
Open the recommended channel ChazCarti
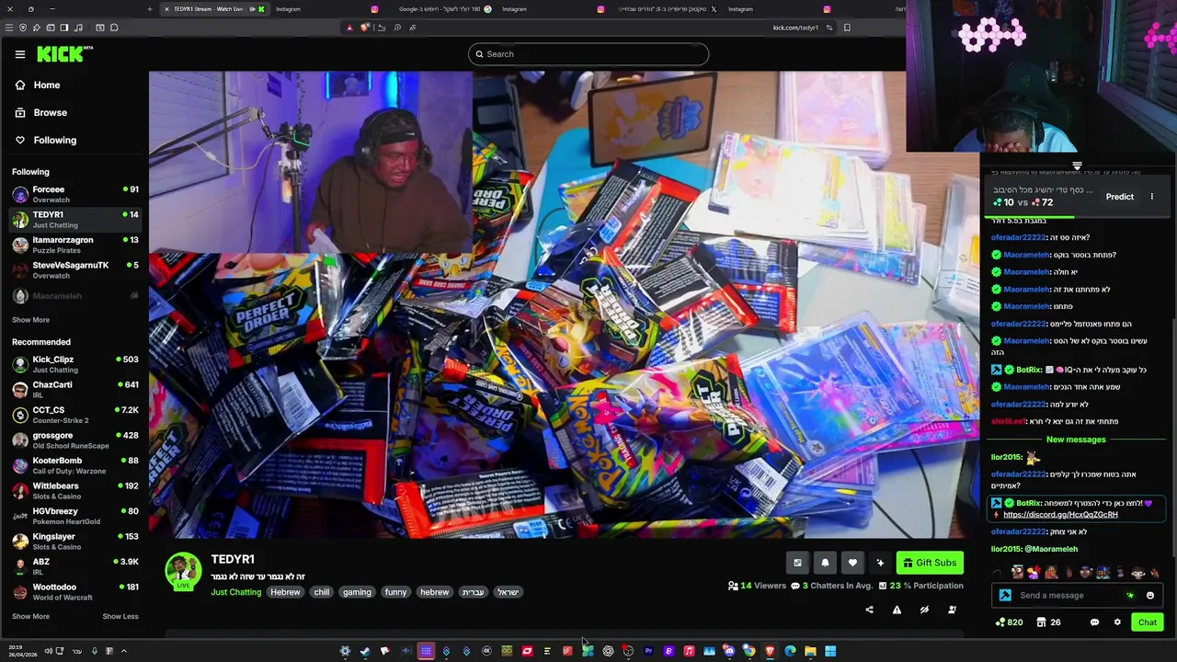pyautogui.click(x=74, y=389)
